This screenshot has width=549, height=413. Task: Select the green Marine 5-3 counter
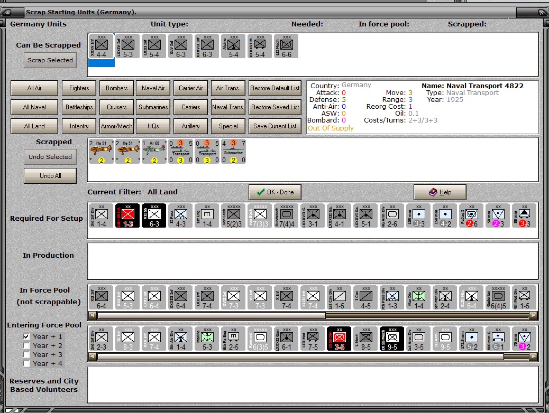click(x=207, y=339)
